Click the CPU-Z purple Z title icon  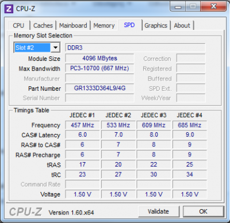[9, 9]
